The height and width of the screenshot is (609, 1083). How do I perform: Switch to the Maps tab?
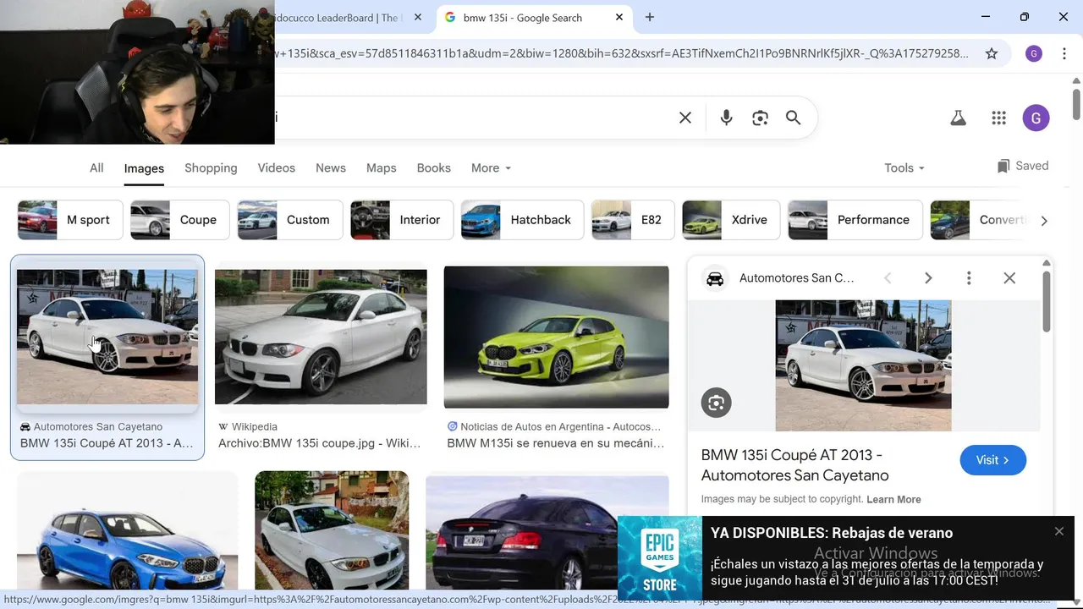[x=382, y=167]
